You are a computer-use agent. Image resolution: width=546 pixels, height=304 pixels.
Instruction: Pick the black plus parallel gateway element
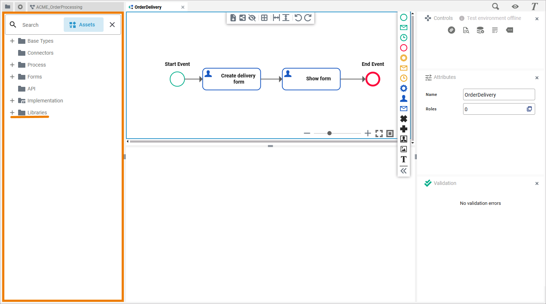[x=403, y=129]
